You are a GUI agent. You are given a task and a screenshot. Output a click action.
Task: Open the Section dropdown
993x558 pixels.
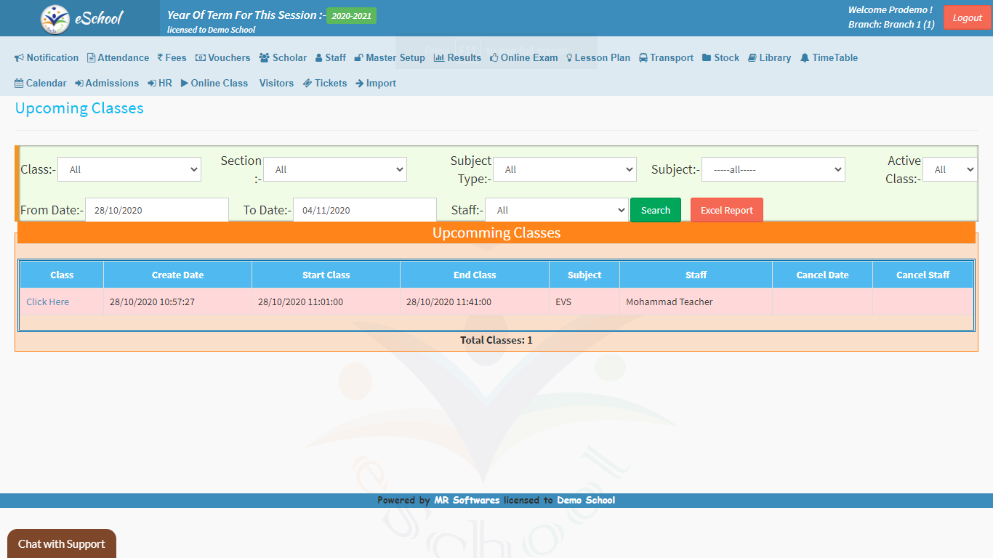point(334,169)
